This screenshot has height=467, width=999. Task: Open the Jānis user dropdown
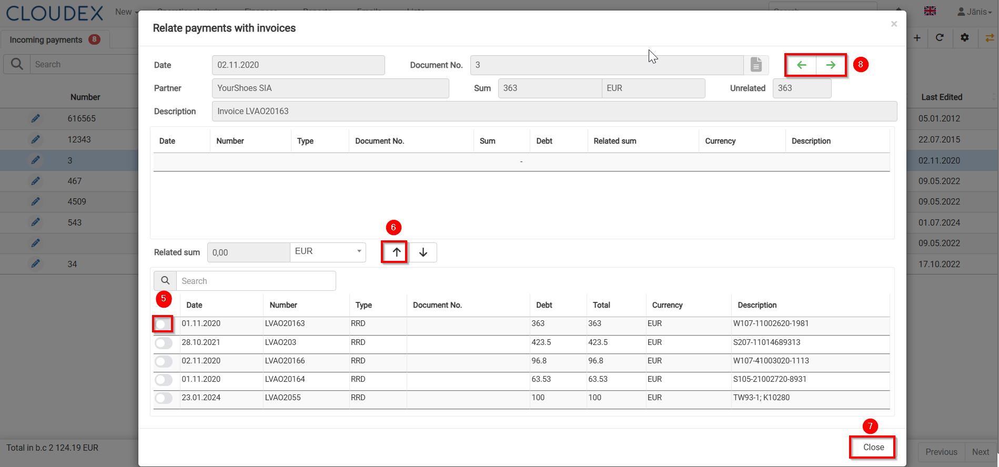[975, 12]
